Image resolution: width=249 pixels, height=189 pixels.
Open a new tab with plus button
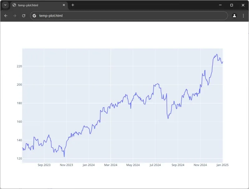click(x=73, y=5)
